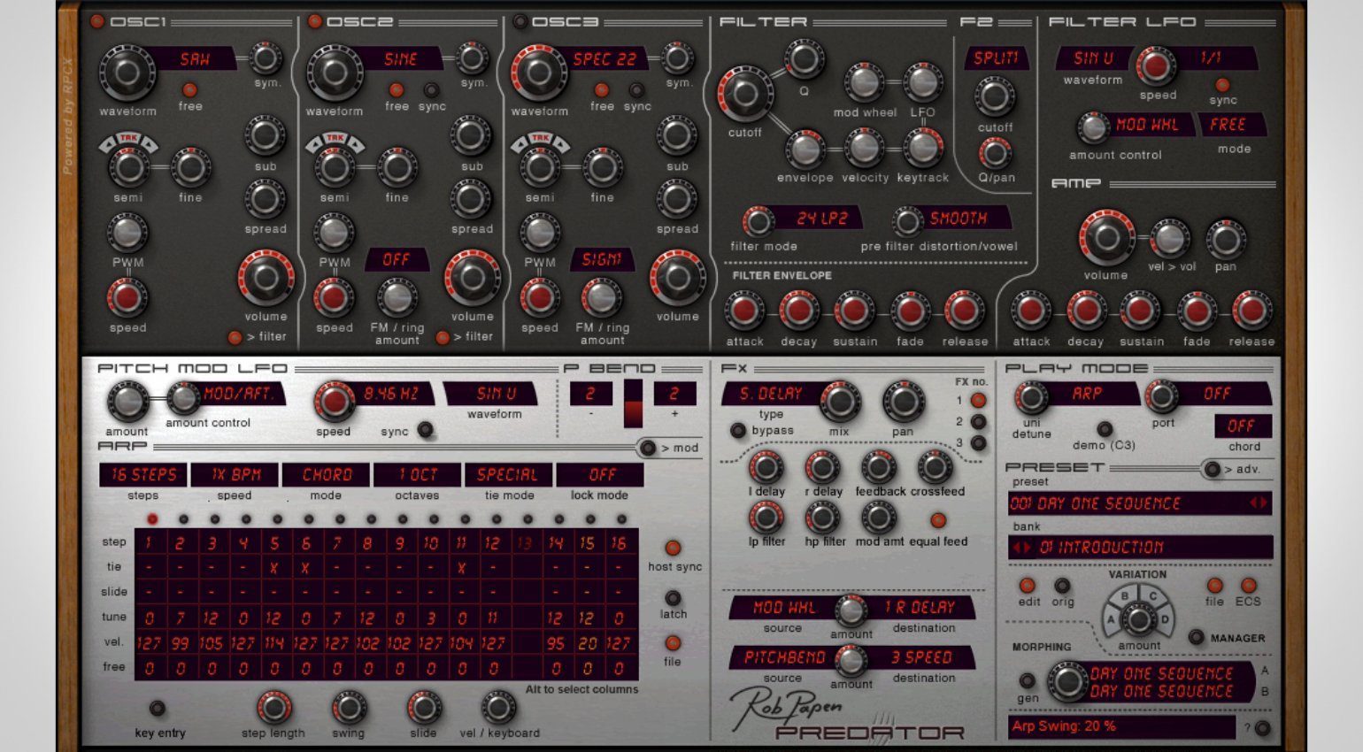Viewport: 1363px width, 752px height.
Task: Click the OSC2 FM / ring amount knob
Action: 397,298
